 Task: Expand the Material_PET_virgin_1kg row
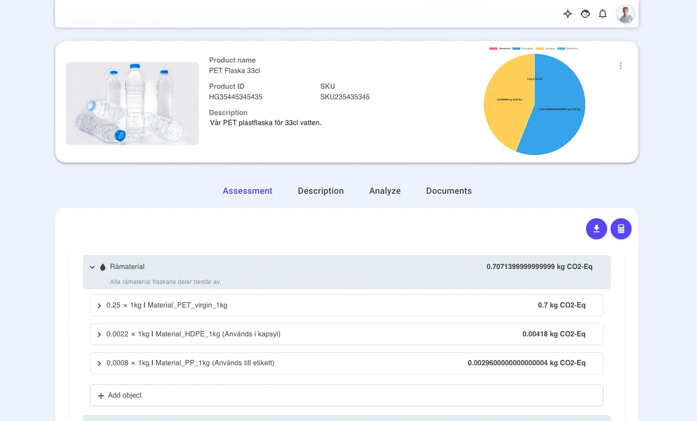click(x=99, y=306)
